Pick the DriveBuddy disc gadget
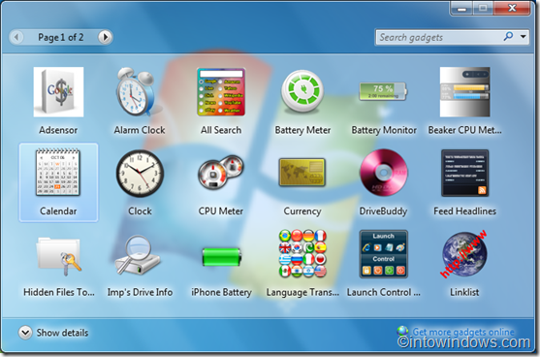The height and width of the screenshot is (357, 540). 383,173
